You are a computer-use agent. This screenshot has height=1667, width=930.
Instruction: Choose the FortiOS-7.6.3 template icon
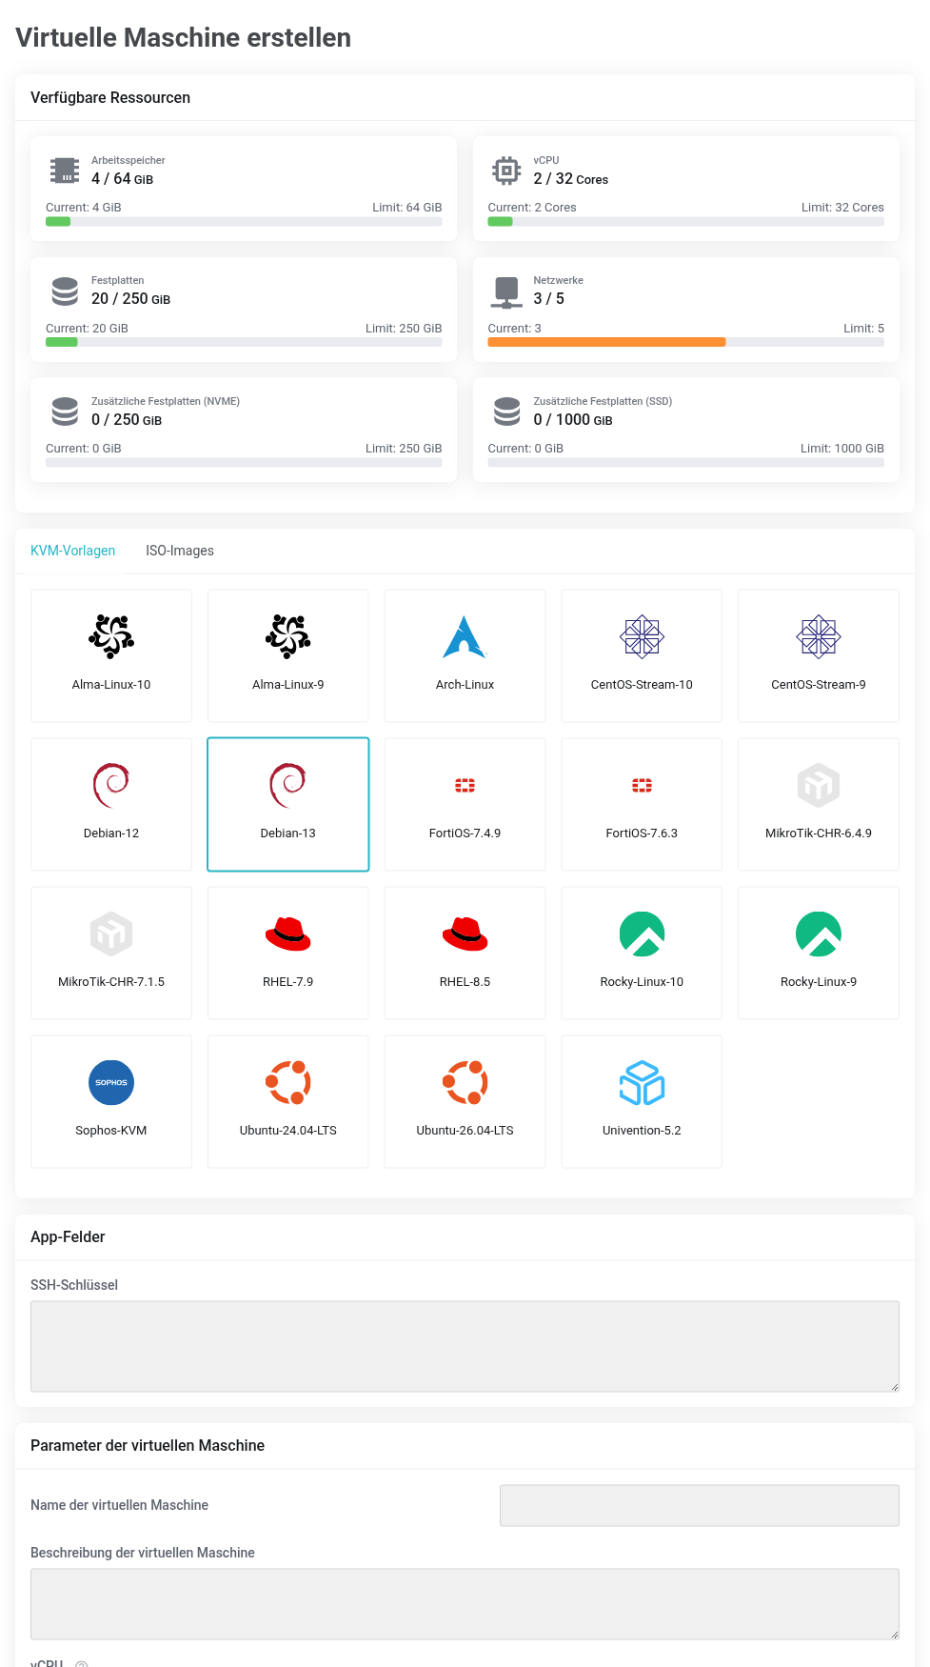[642, 785]
